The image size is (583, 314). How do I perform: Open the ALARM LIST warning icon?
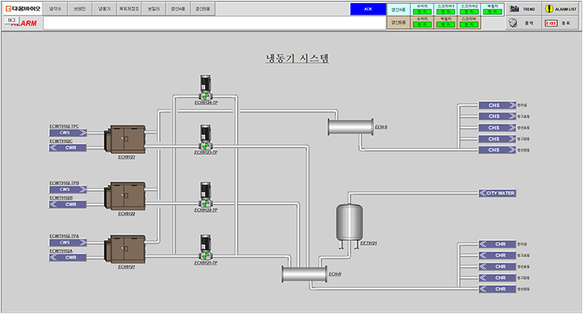click(x=548, y=9)
